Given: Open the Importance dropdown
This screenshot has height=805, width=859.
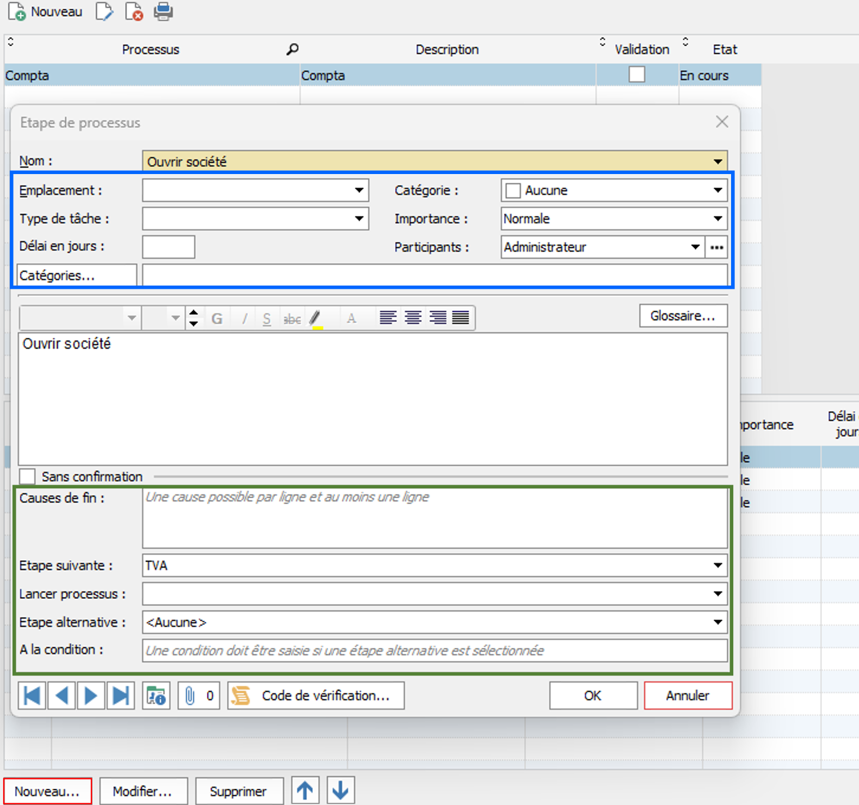Looking at the screenshot, I should [718, 219].
